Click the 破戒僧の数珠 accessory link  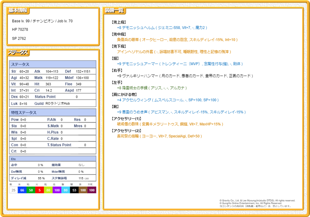tap(170, 124)
